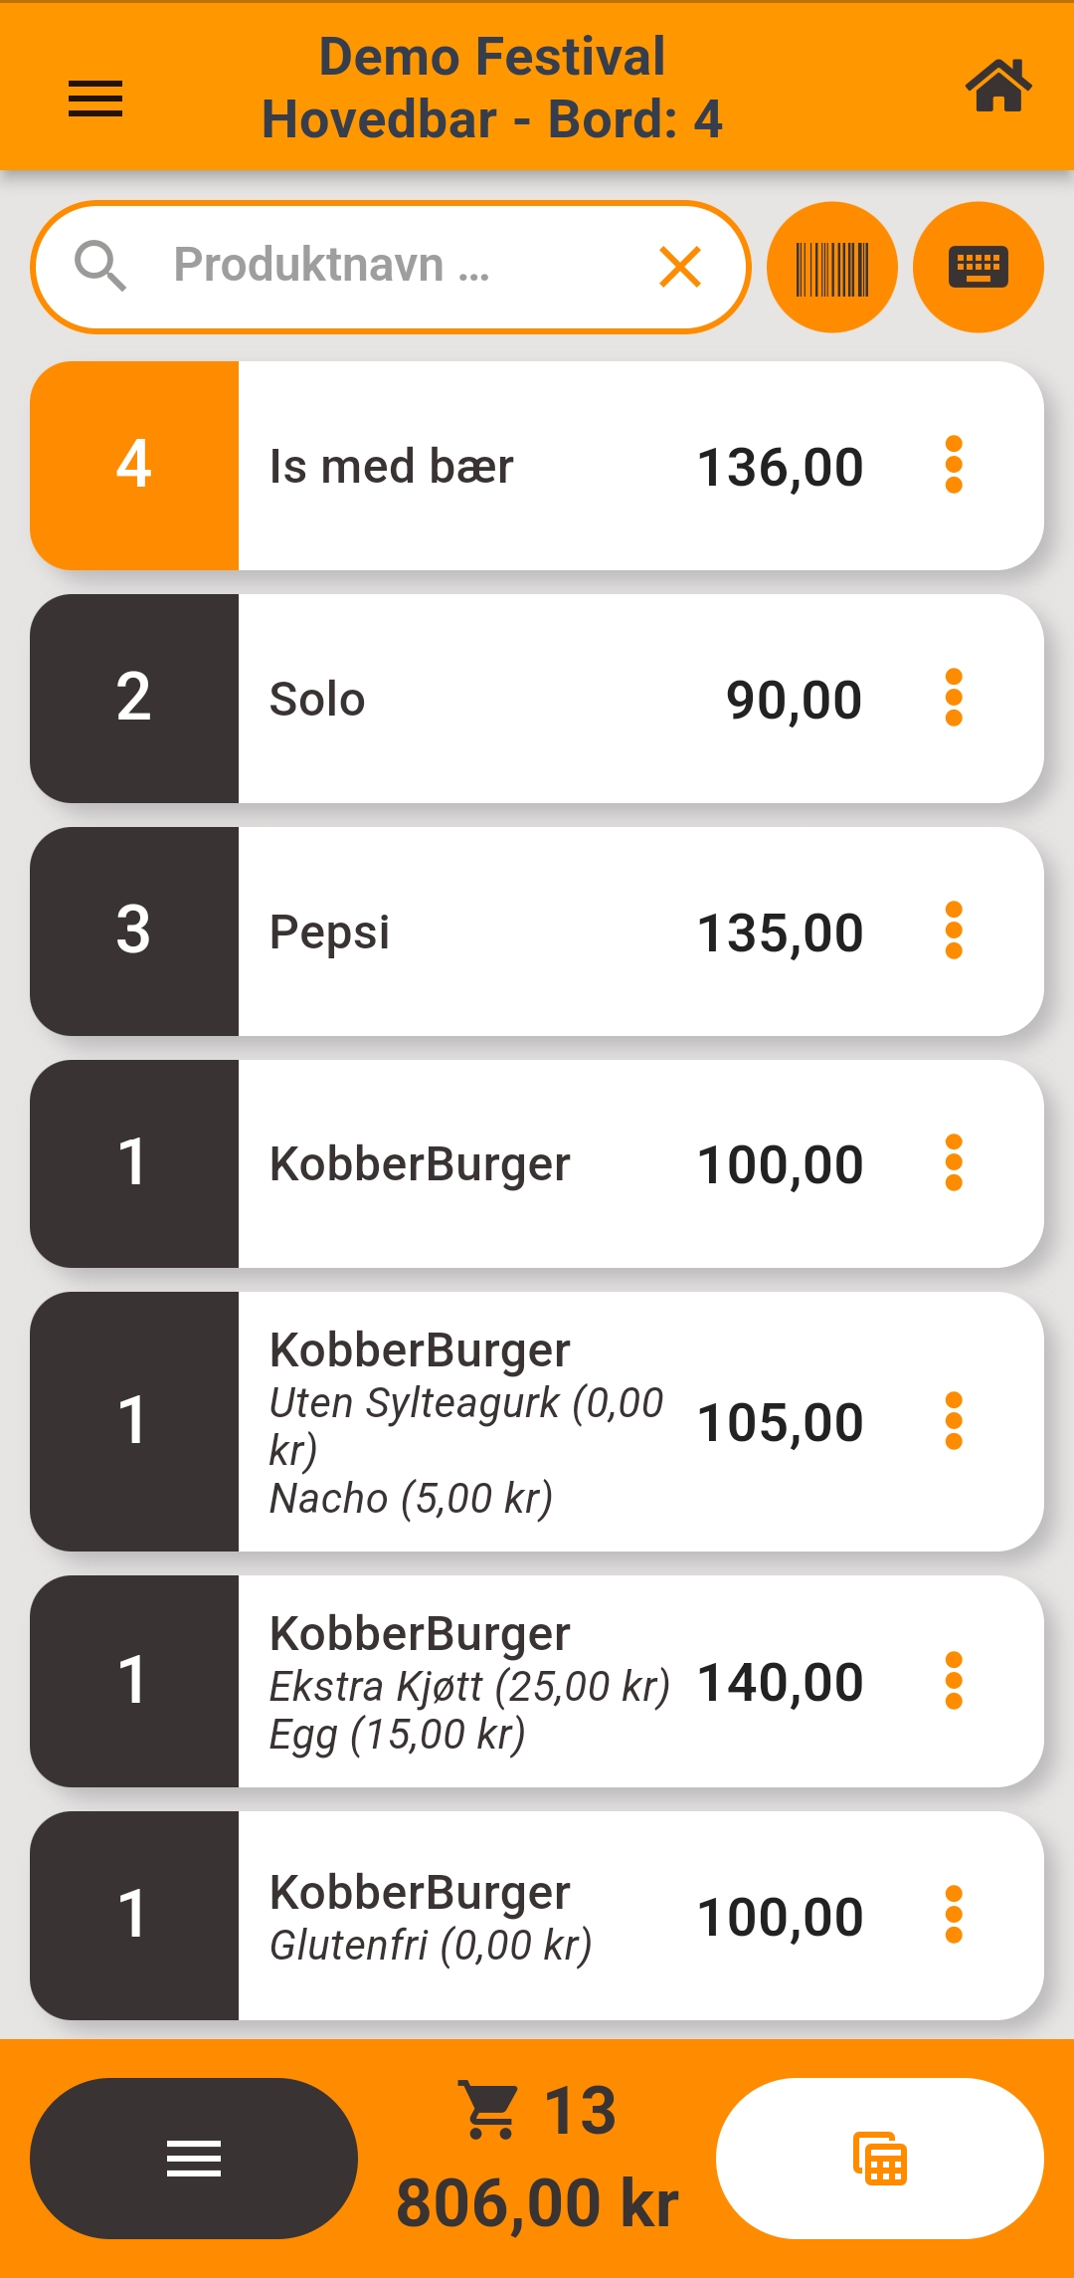This screenshot has height=2278, width=1074.
Task: Tap the cart total 806,00 kr
Action: [537, 2201]
